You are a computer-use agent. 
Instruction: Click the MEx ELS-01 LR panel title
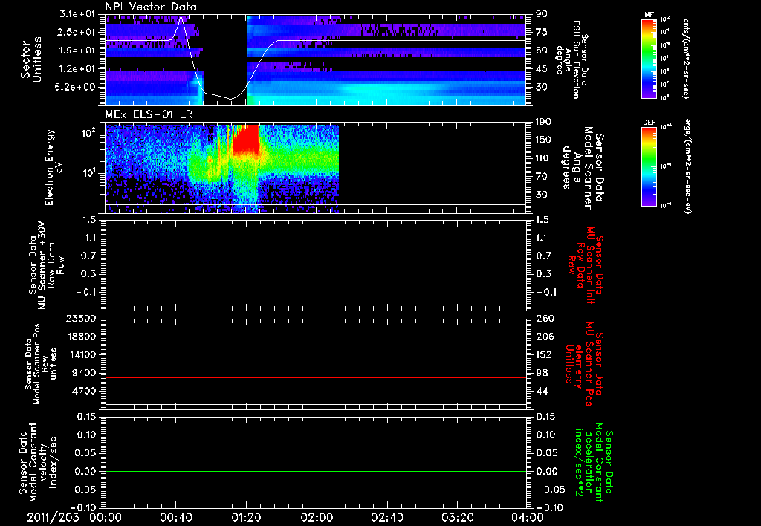tap(149, 115)
